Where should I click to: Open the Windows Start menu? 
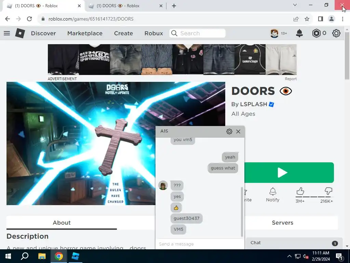(8, 256)
